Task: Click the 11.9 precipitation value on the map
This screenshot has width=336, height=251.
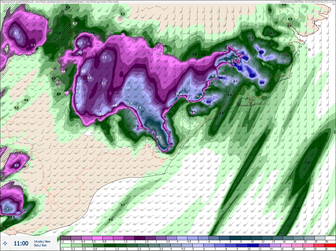Action: [x=199, y=97]
